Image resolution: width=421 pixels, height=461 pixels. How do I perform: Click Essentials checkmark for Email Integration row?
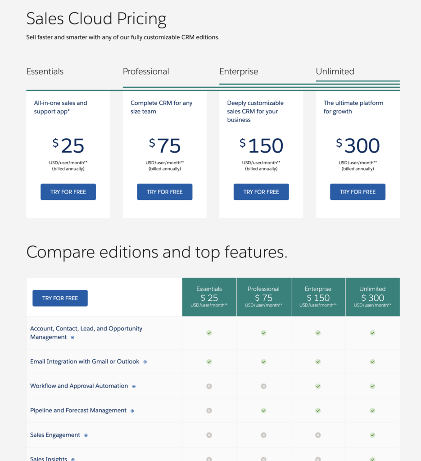[x=209, y=362]
